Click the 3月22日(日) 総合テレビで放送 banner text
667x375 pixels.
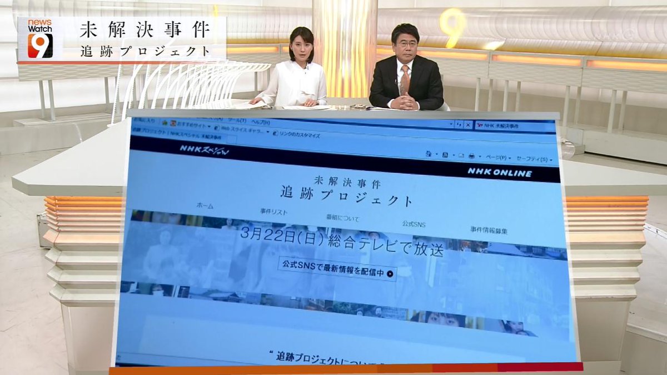[342, 242]
